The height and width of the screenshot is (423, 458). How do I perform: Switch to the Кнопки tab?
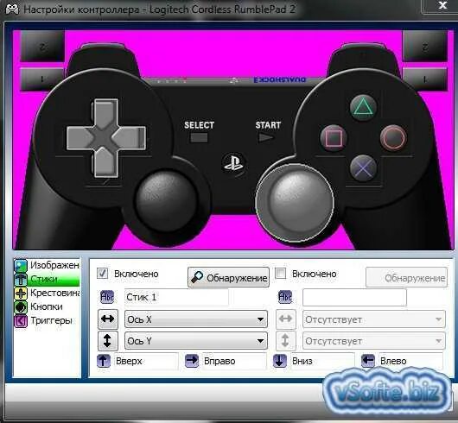click(47, 306)
